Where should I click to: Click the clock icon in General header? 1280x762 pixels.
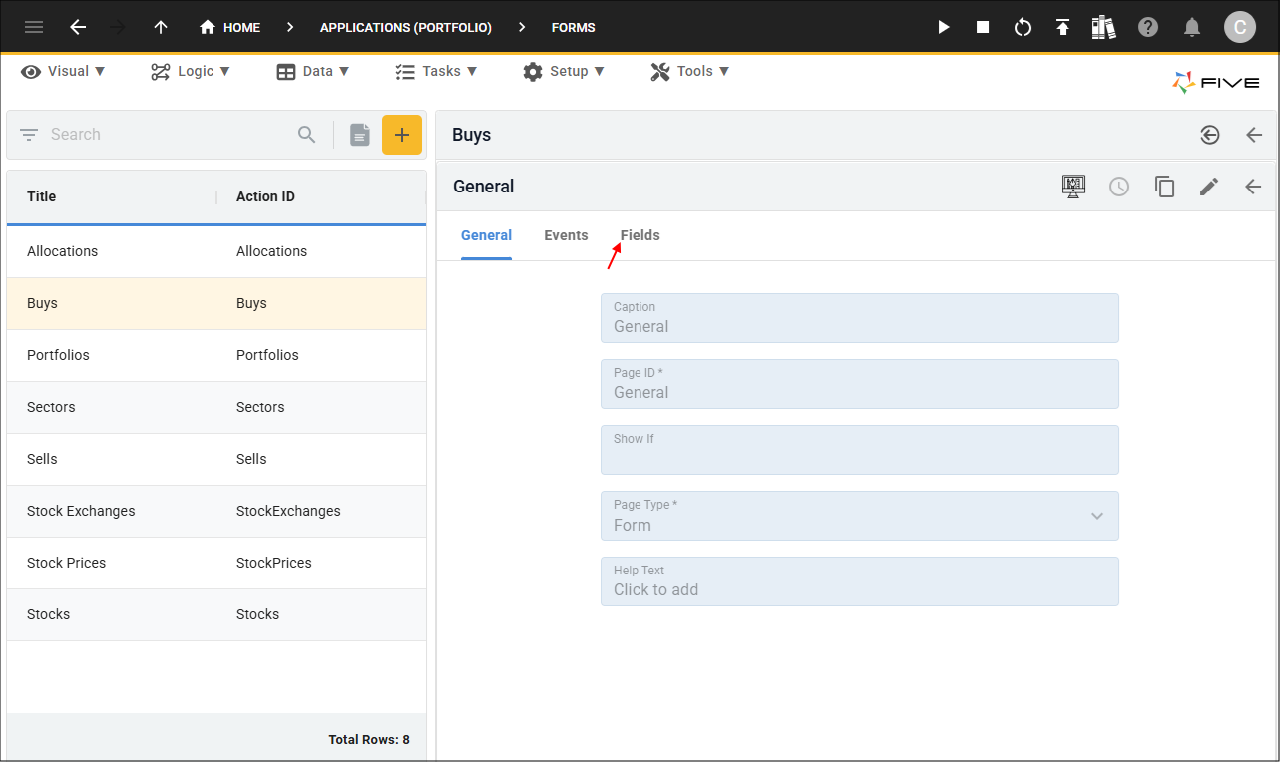tap(1119, 187)
